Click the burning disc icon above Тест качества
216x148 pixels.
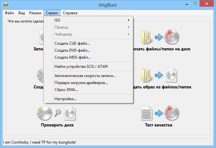(172, 113)
